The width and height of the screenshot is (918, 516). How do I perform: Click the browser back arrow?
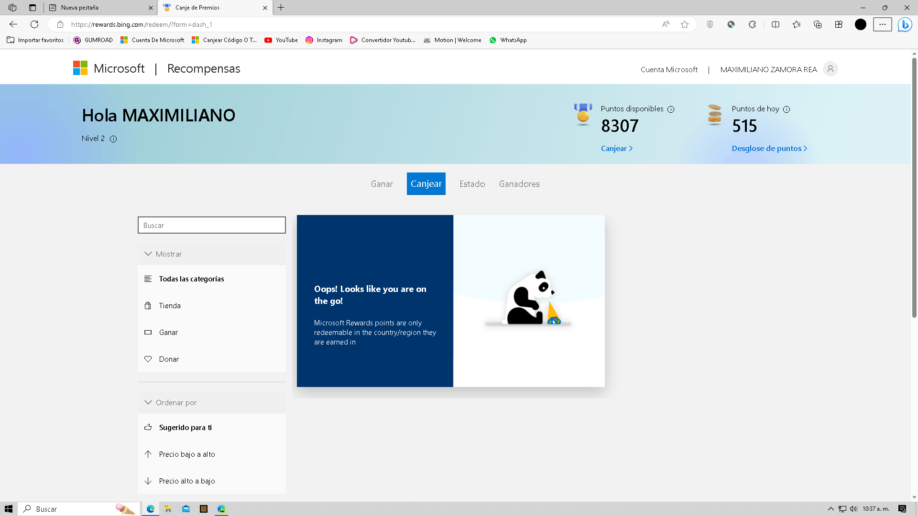click(13, 24)
